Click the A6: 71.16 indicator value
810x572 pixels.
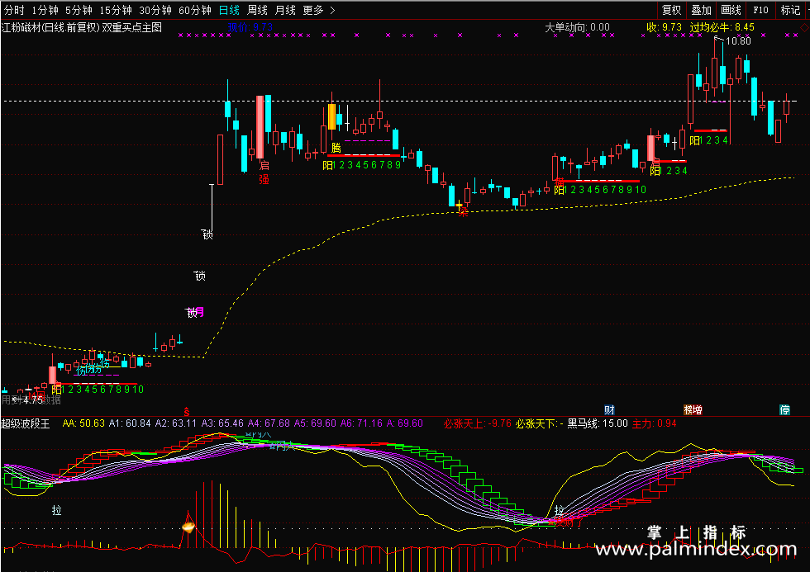[362, 423]
